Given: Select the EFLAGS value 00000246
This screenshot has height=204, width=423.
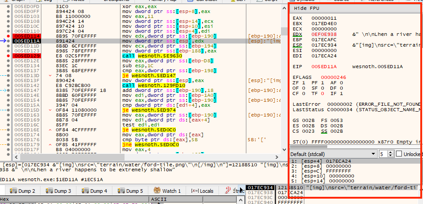Looking at the screenshot, I should [x=334, y=78].
